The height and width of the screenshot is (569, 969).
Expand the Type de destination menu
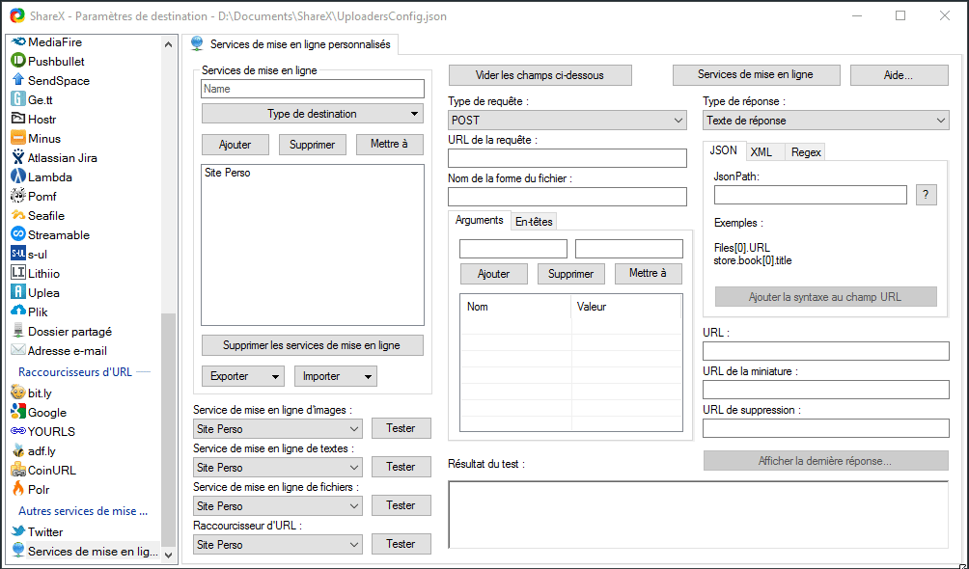coord(312,113)
